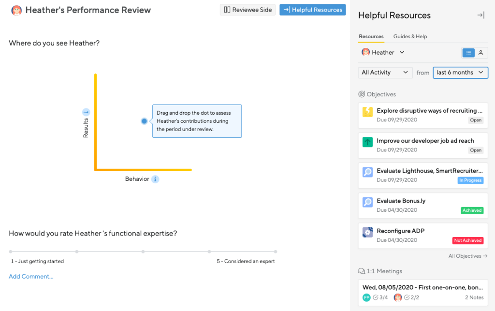Select the middle marker on the expertise rating slider
Image resolution: width=495 pixels, height=311 pixels.
[x=143, y=252]
